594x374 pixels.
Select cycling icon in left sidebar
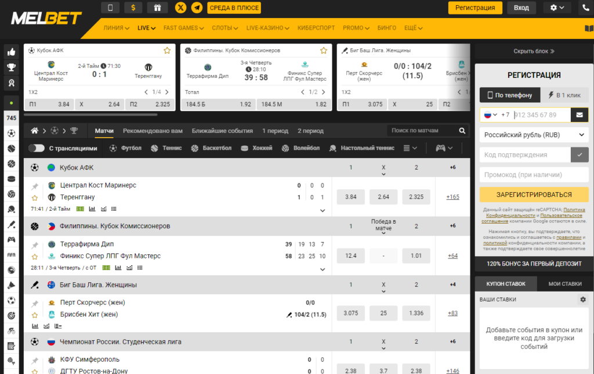(x=12, y=331)
